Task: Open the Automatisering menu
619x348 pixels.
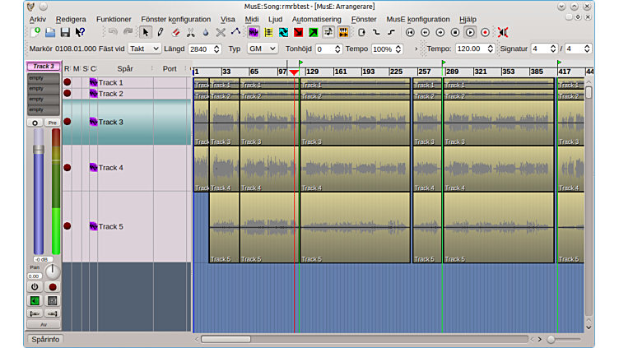Action: pyautogui.click(x=317, y=19)
